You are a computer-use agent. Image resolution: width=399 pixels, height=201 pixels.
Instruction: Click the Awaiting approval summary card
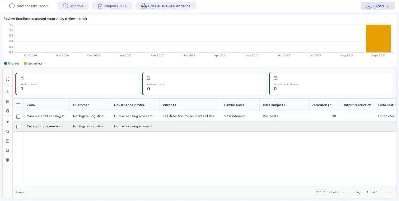tap(204, 84)
